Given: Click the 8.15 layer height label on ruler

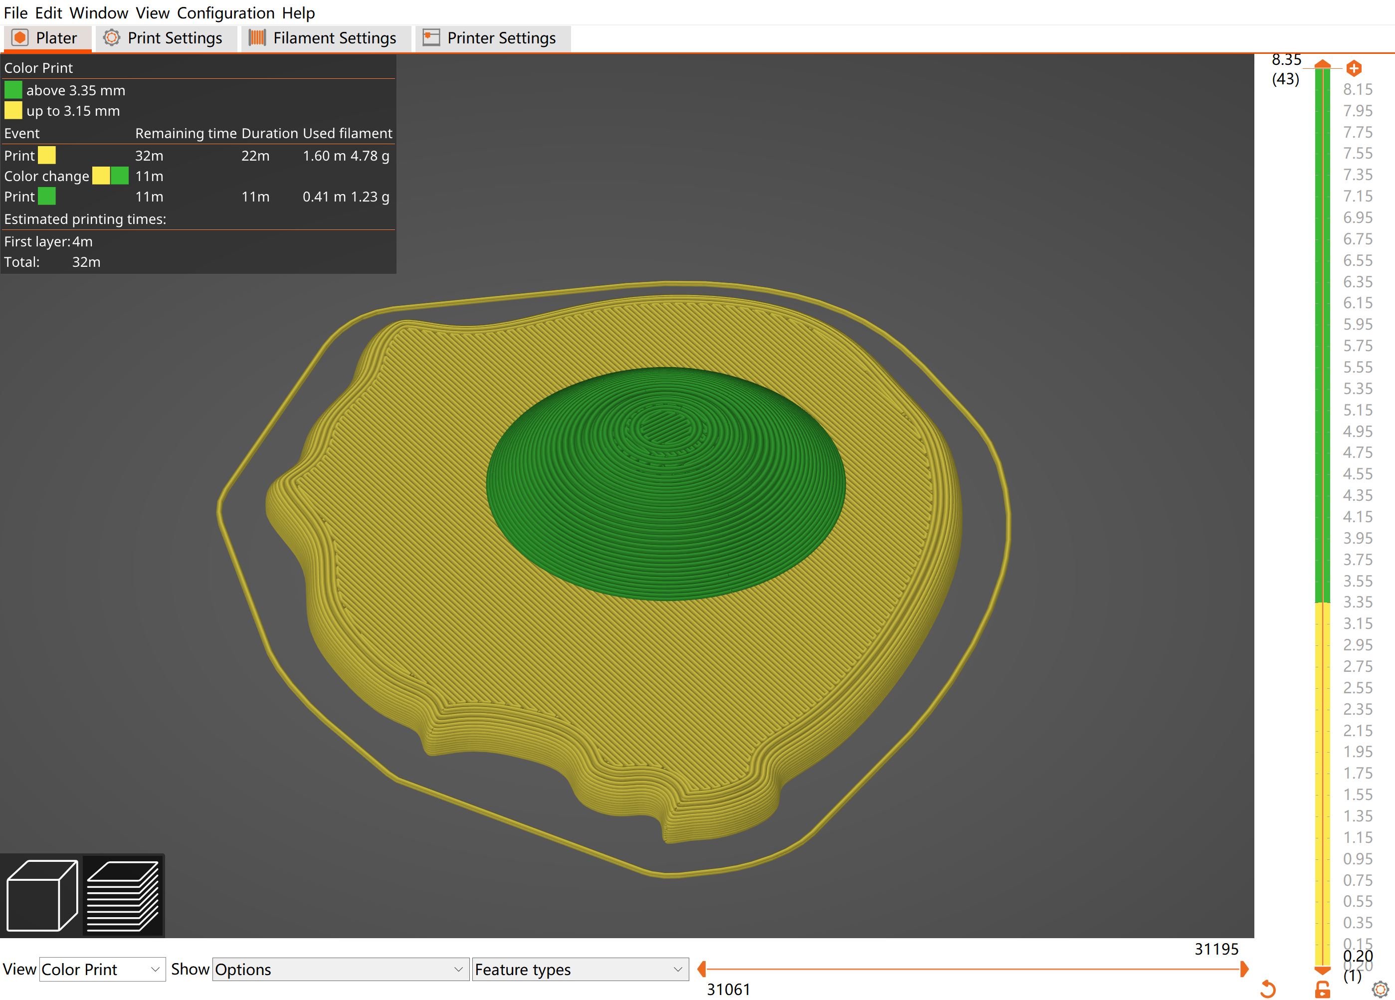Looking at the screenshot, I should point(1358,89).
